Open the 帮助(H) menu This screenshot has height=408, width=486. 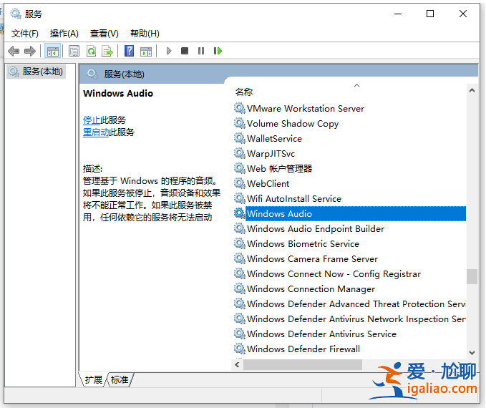(145, 33)
